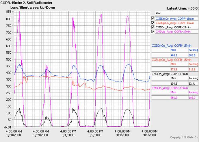Toggle the CM3Dn_Avg plot checkbox
This screenshot has height=142, width=199.
click(x=153, y=27)
